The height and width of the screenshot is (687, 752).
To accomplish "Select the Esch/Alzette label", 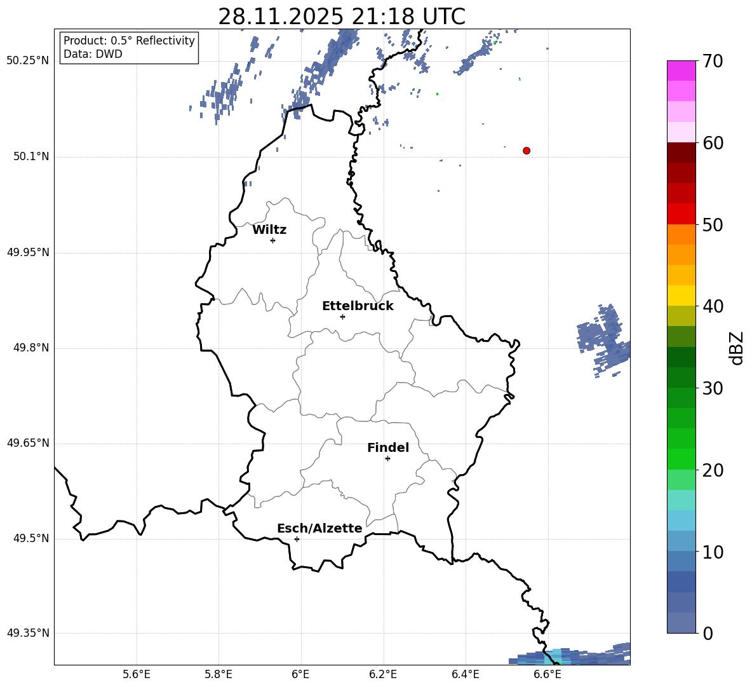I will point(319,528).
